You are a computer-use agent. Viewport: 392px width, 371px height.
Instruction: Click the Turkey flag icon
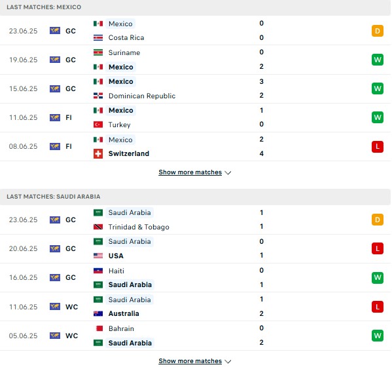(x=98, y=125)
